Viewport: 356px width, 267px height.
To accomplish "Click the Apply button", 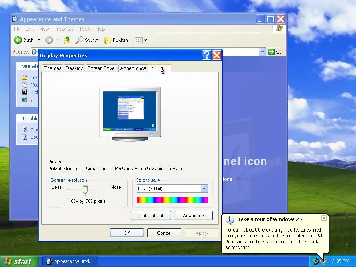I will point(202,233).
